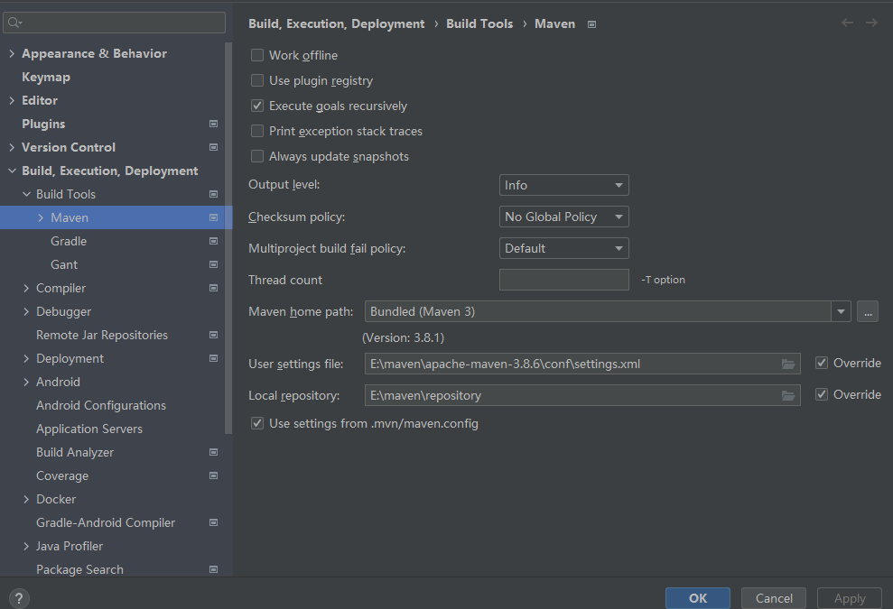This screenshot has height=609, width=893.
Task: Expand the Compiler tree node
Action: click(26, 288)
